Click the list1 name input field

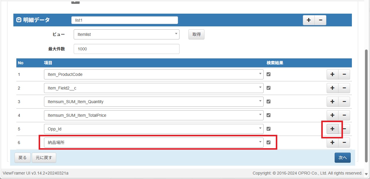(x=124, y=20)
